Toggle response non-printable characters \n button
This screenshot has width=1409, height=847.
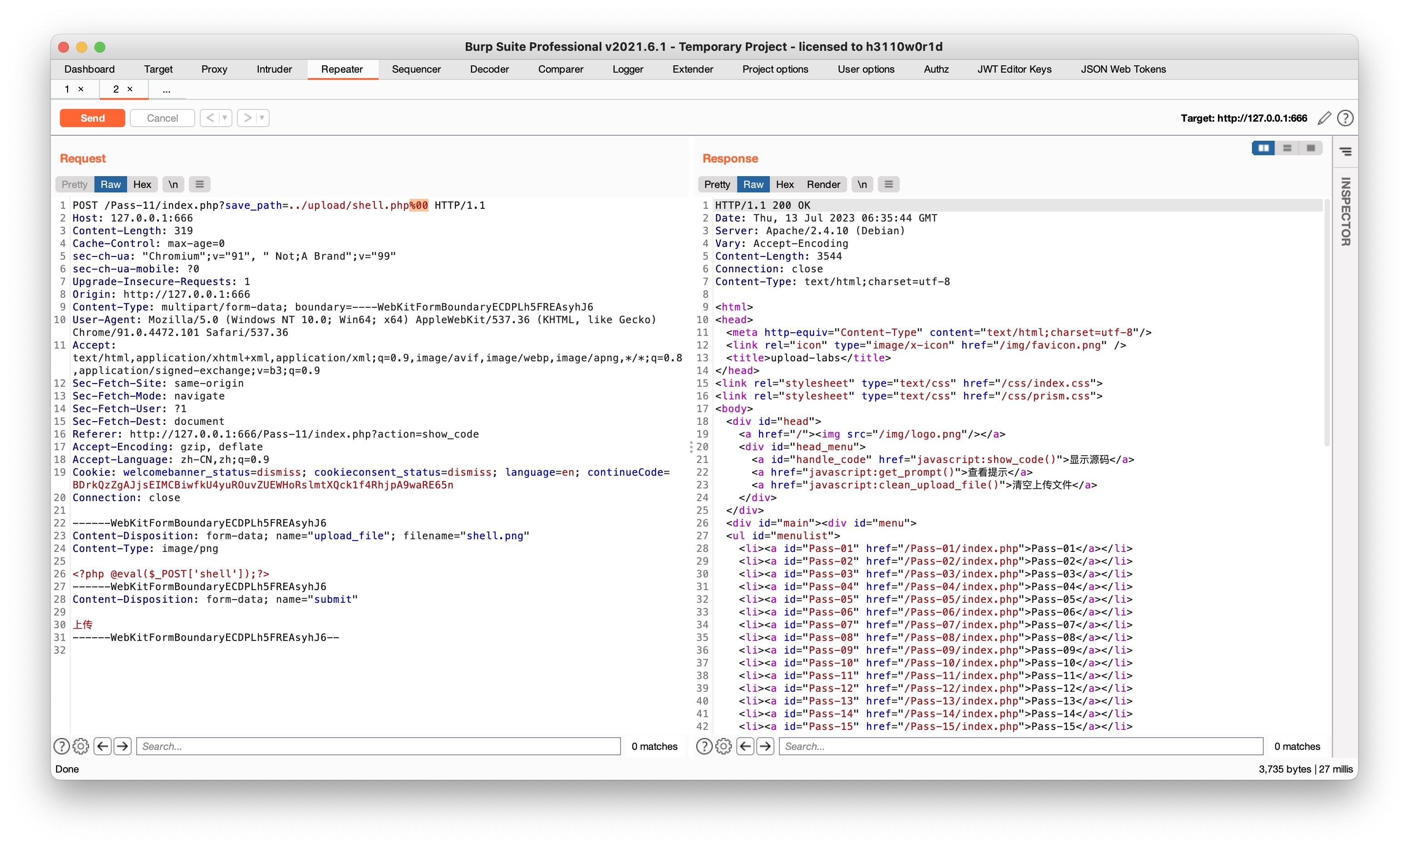click(x=862, y=184)
